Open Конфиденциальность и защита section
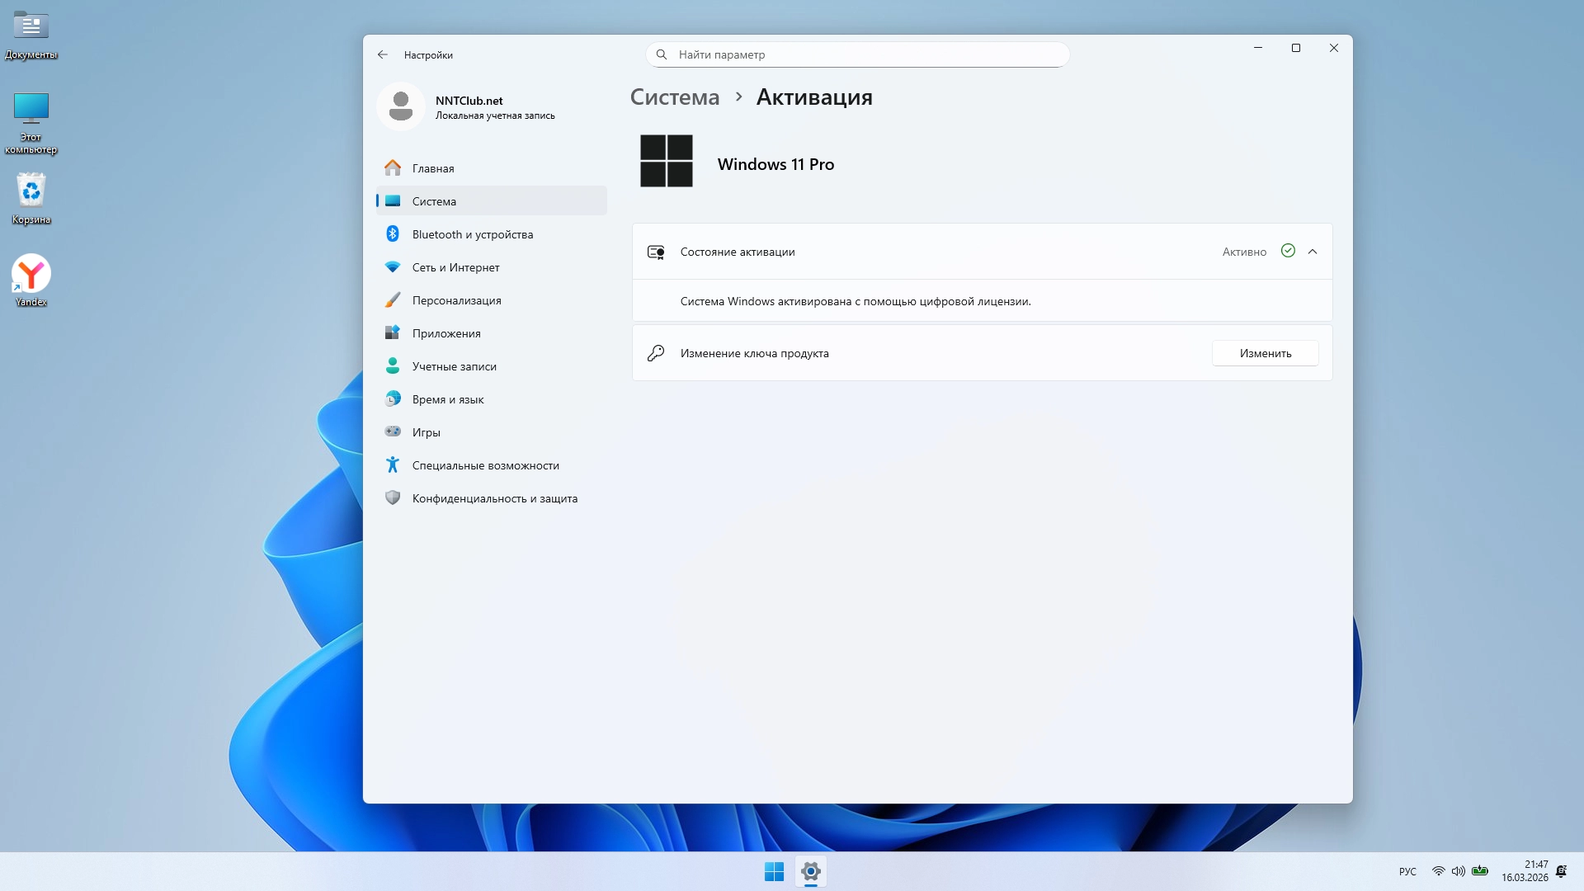Screen dimensions: 1584x891 click(494, 498)
